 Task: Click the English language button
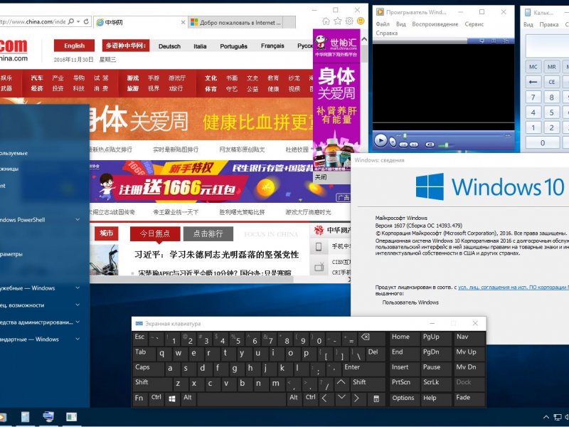tap(75, 46)
